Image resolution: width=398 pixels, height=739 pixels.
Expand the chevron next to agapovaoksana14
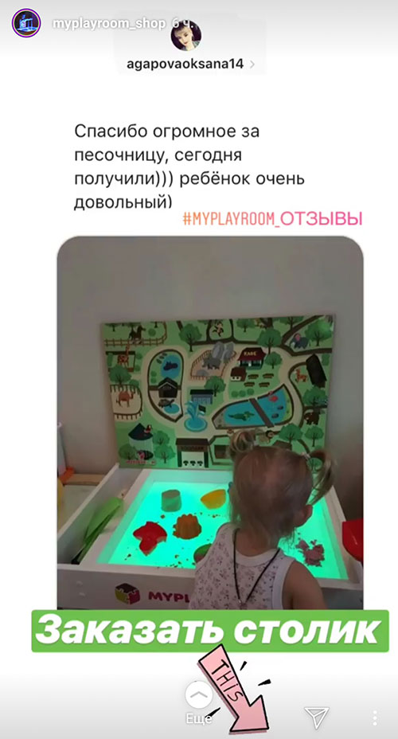[x=252, y=64]
